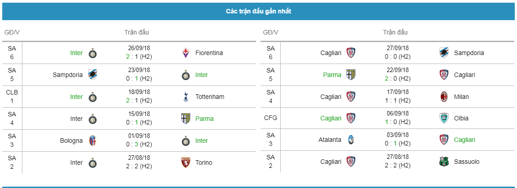The image size is (517, 188).
Task: Click the Parma crest in Inter's match list
Action: click(x=186, y=119)
